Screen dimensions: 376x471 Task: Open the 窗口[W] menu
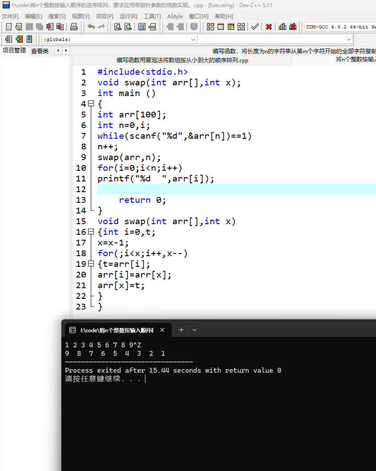coord(198,16)
